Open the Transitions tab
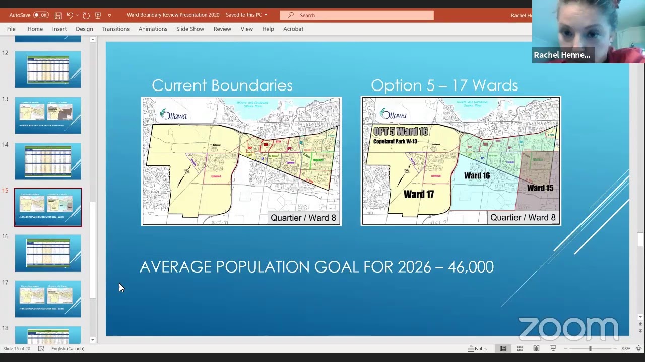Image resolution: width=645 pixels, height=362 pixels. click(x=116, y=29)
